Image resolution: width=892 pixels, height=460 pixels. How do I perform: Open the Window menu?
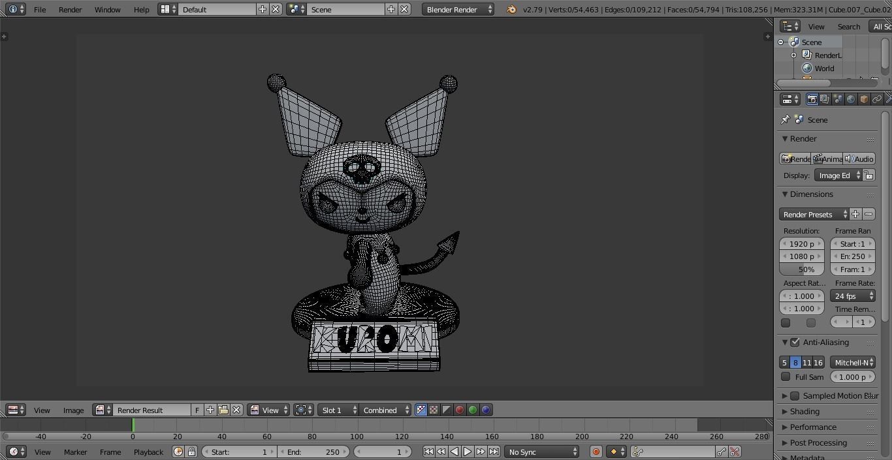tap(107, 9)
